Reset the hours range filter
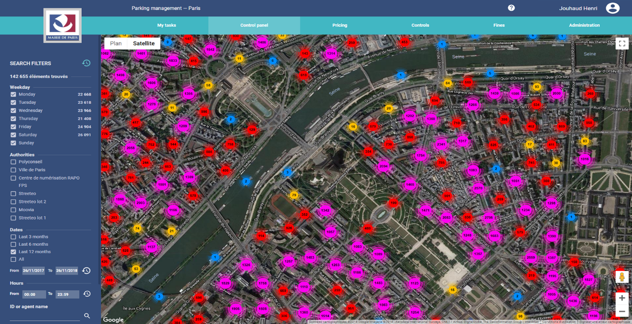The image size is (632, 324). (x=87, y=294)
